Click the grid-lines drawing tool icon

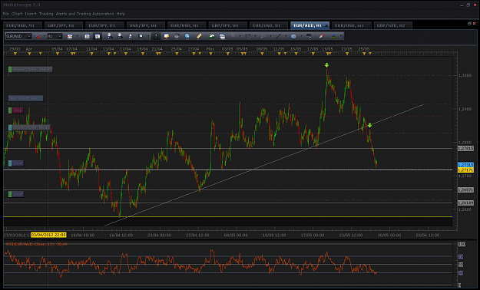[248, 36]
